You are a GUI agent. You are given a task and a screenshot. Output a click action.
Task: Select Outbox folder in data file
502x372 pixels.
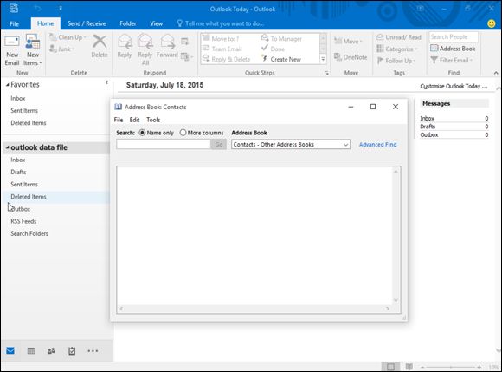click(x=21, y=209)
